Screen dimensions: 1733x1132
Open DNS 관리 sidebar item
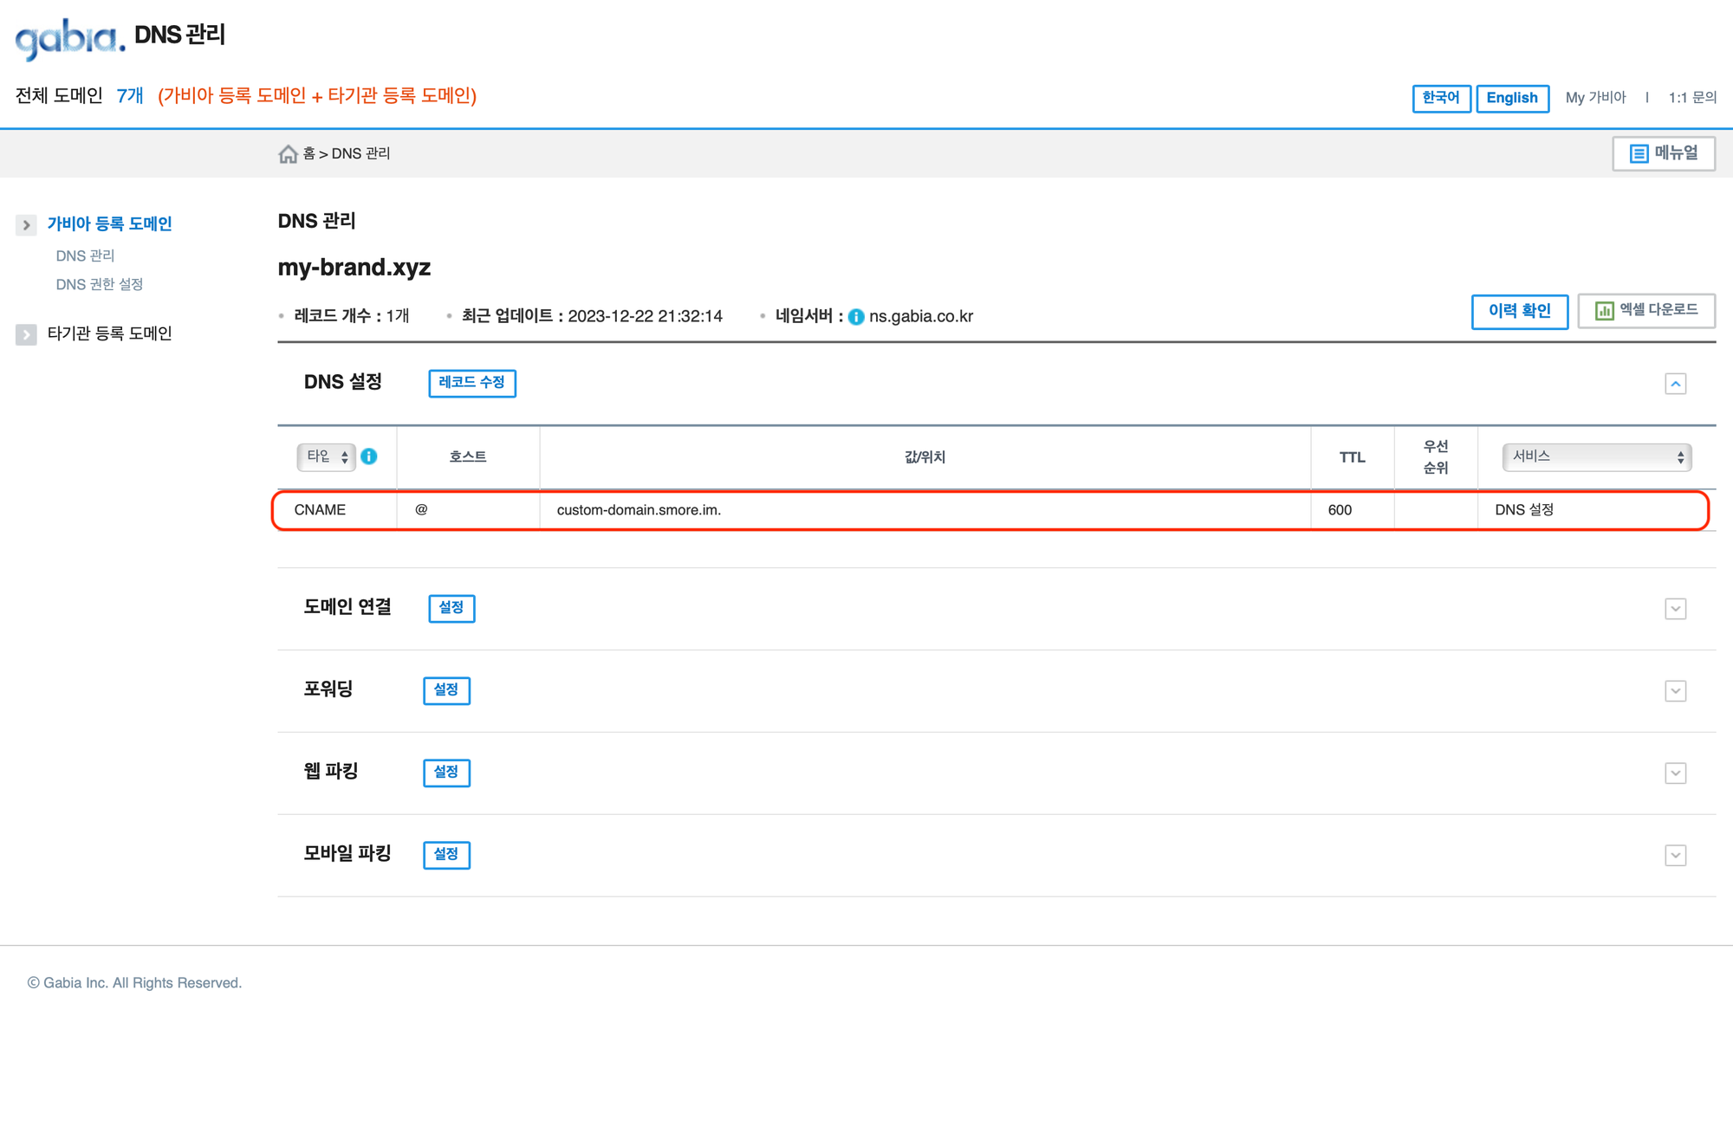(85, 256)
